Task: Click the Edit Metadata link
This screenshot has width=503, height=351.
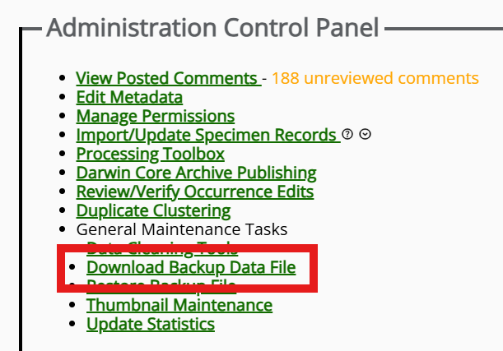Action: (129, 98)
